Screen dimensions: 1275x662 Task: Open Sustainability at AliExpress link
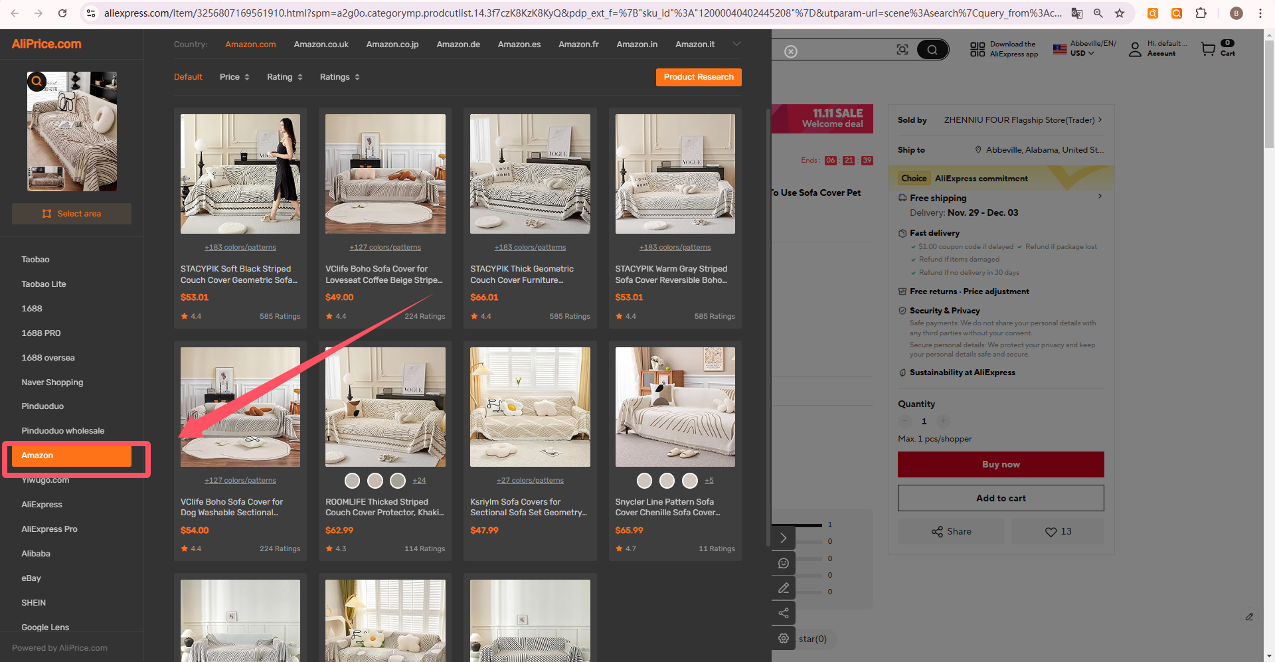coord(962,372)
